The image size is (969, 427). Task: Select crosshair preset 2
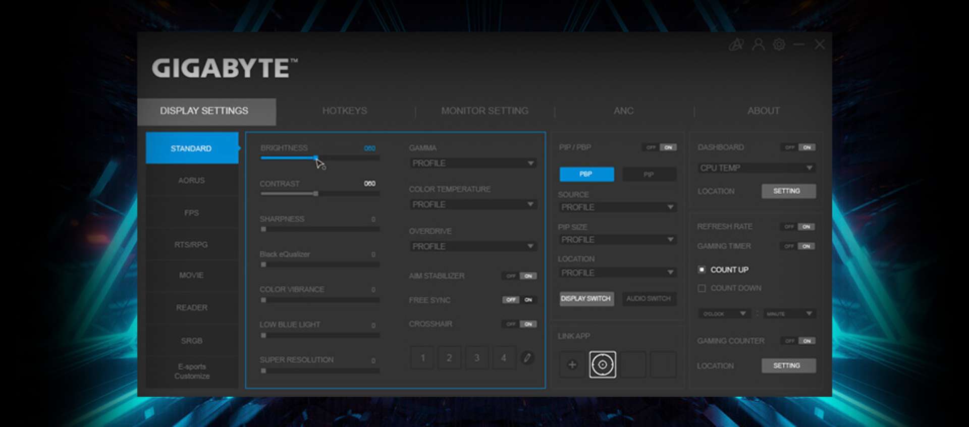(450, 358)
